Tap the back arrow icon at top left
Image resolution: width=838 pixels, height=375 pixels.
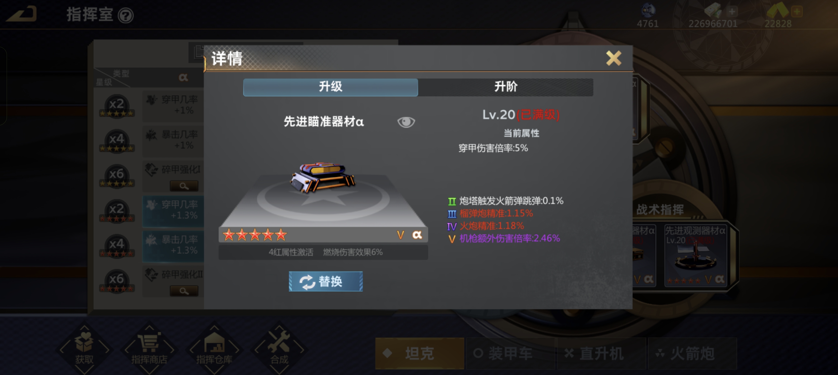tap(21, 14)
